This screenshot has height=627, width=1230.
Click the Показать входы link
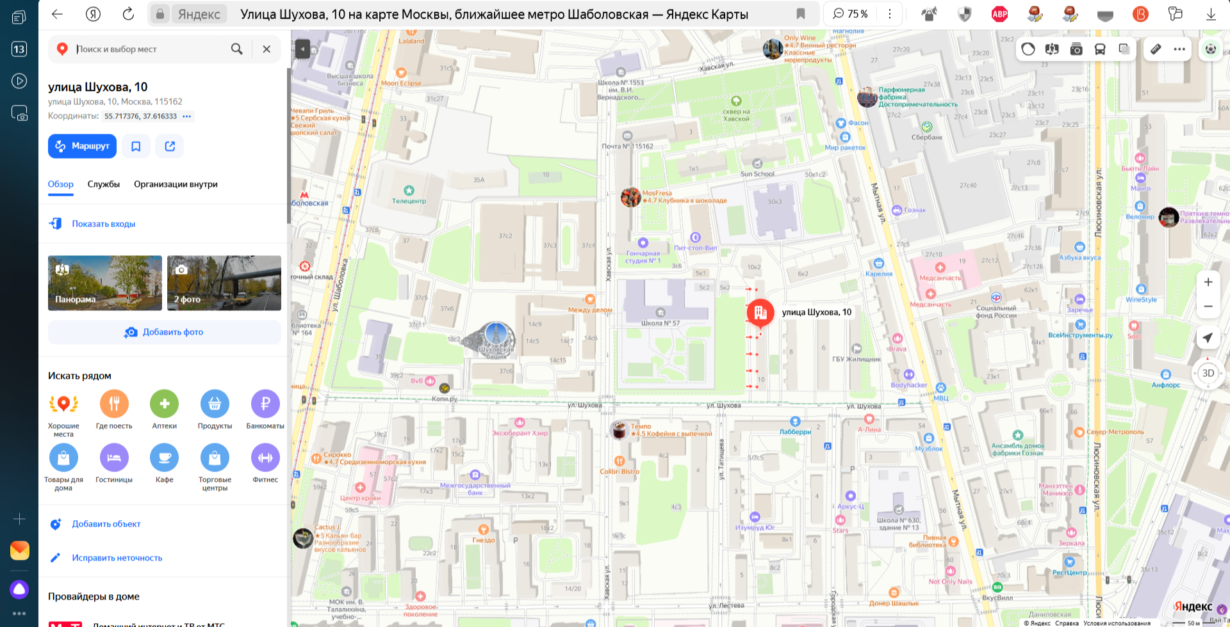[x=103, y=224]
